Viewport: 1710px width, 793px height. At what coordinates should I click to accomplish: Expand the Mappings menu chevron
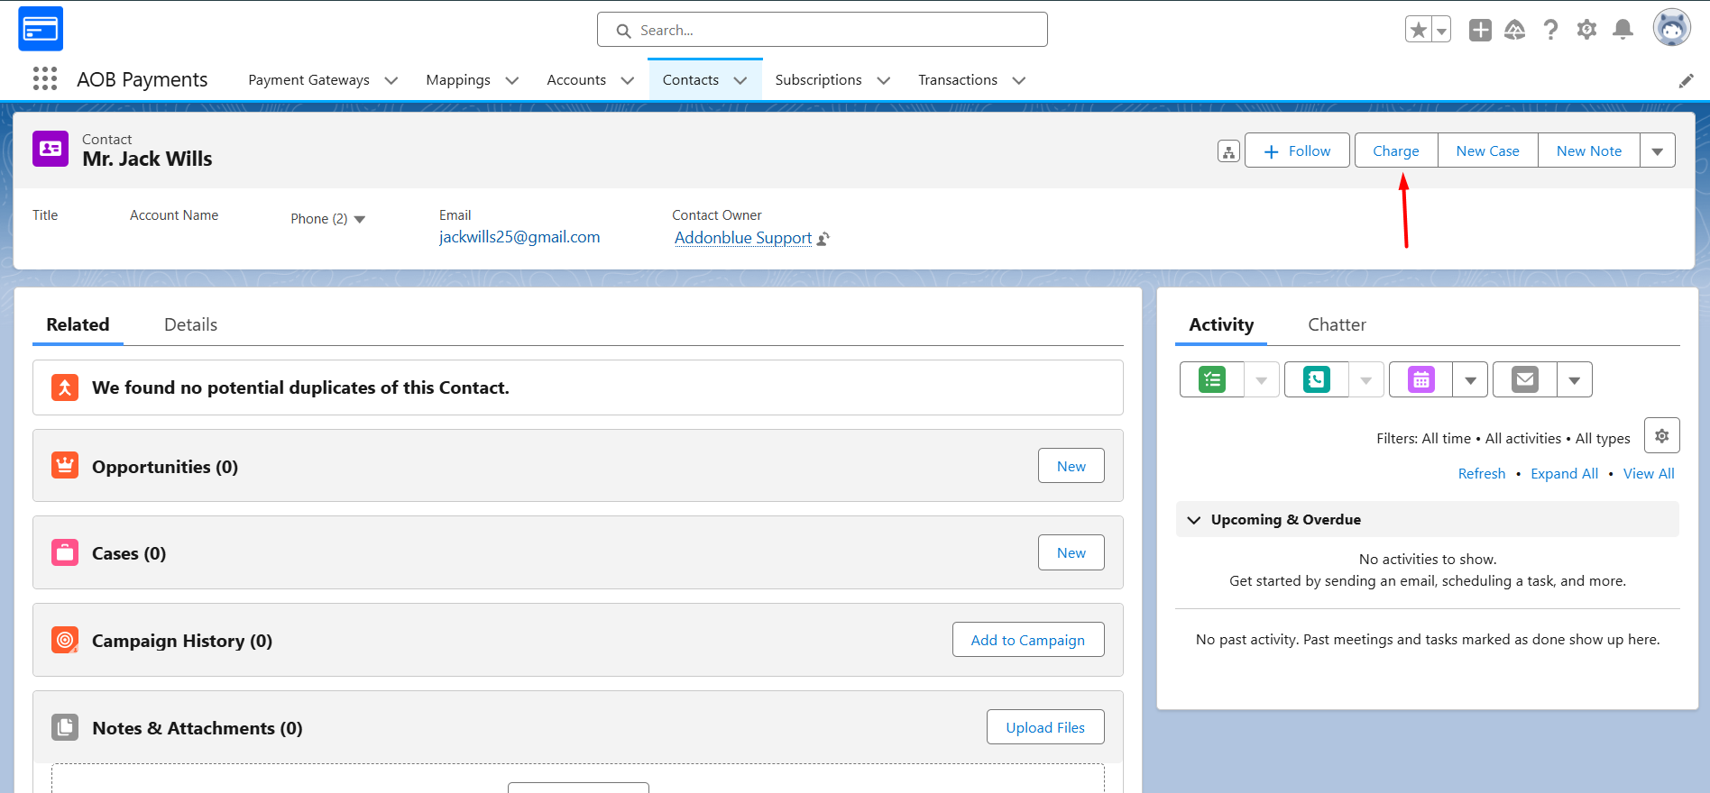click(x=512, y=80)
